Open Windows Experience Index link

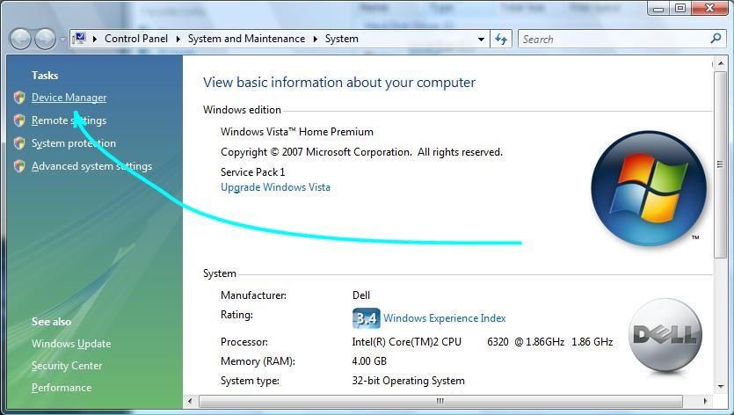tap(444, 318)
